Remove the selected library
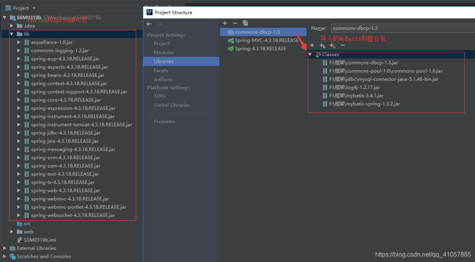 click(x=235, y=23)
